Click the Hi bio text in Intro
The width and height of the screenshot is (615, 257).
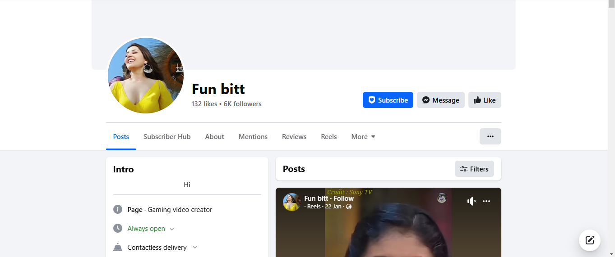(x=187, y=185)
